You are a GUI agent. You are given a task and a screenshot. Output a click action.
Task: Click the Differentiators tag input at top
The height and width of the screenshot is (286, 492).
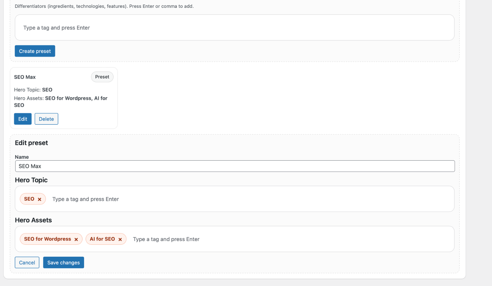(x=131, y=28)
